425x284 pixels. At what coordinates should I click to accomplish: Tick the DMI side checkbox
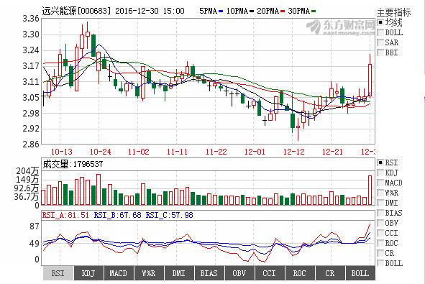(381, 203)
